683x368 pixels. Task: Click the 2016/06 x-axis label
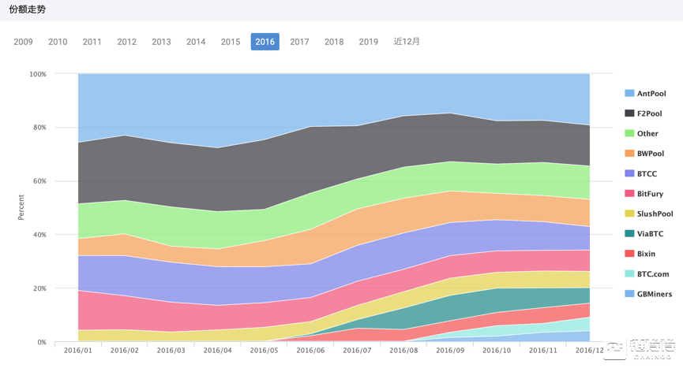click(x=309, y=349)
